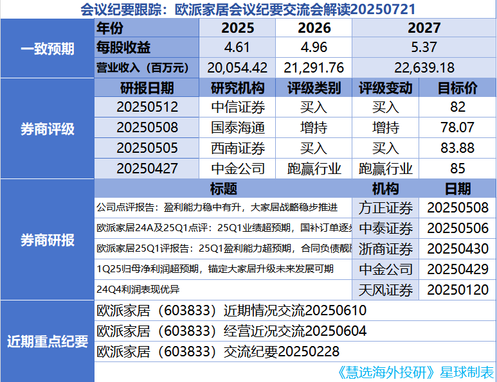
Task: Open 欧派家居（603833）近期情况交流20250610
Action: point(295,311)
